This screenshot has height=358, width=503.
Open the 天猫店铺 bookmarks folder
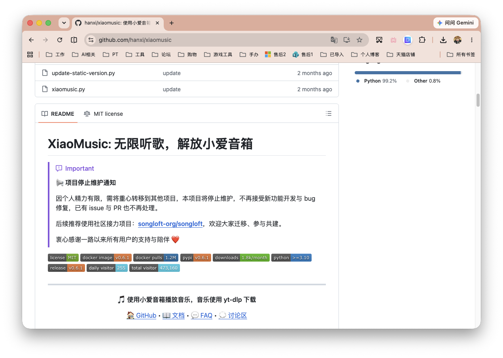401,55
